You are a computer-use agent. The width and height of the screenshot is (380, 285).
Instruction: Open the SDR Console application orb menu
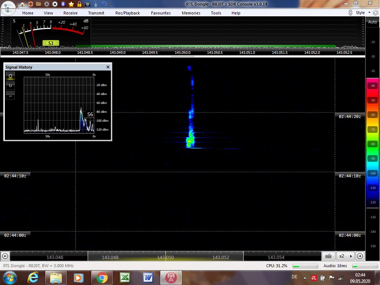click(8, 7)
